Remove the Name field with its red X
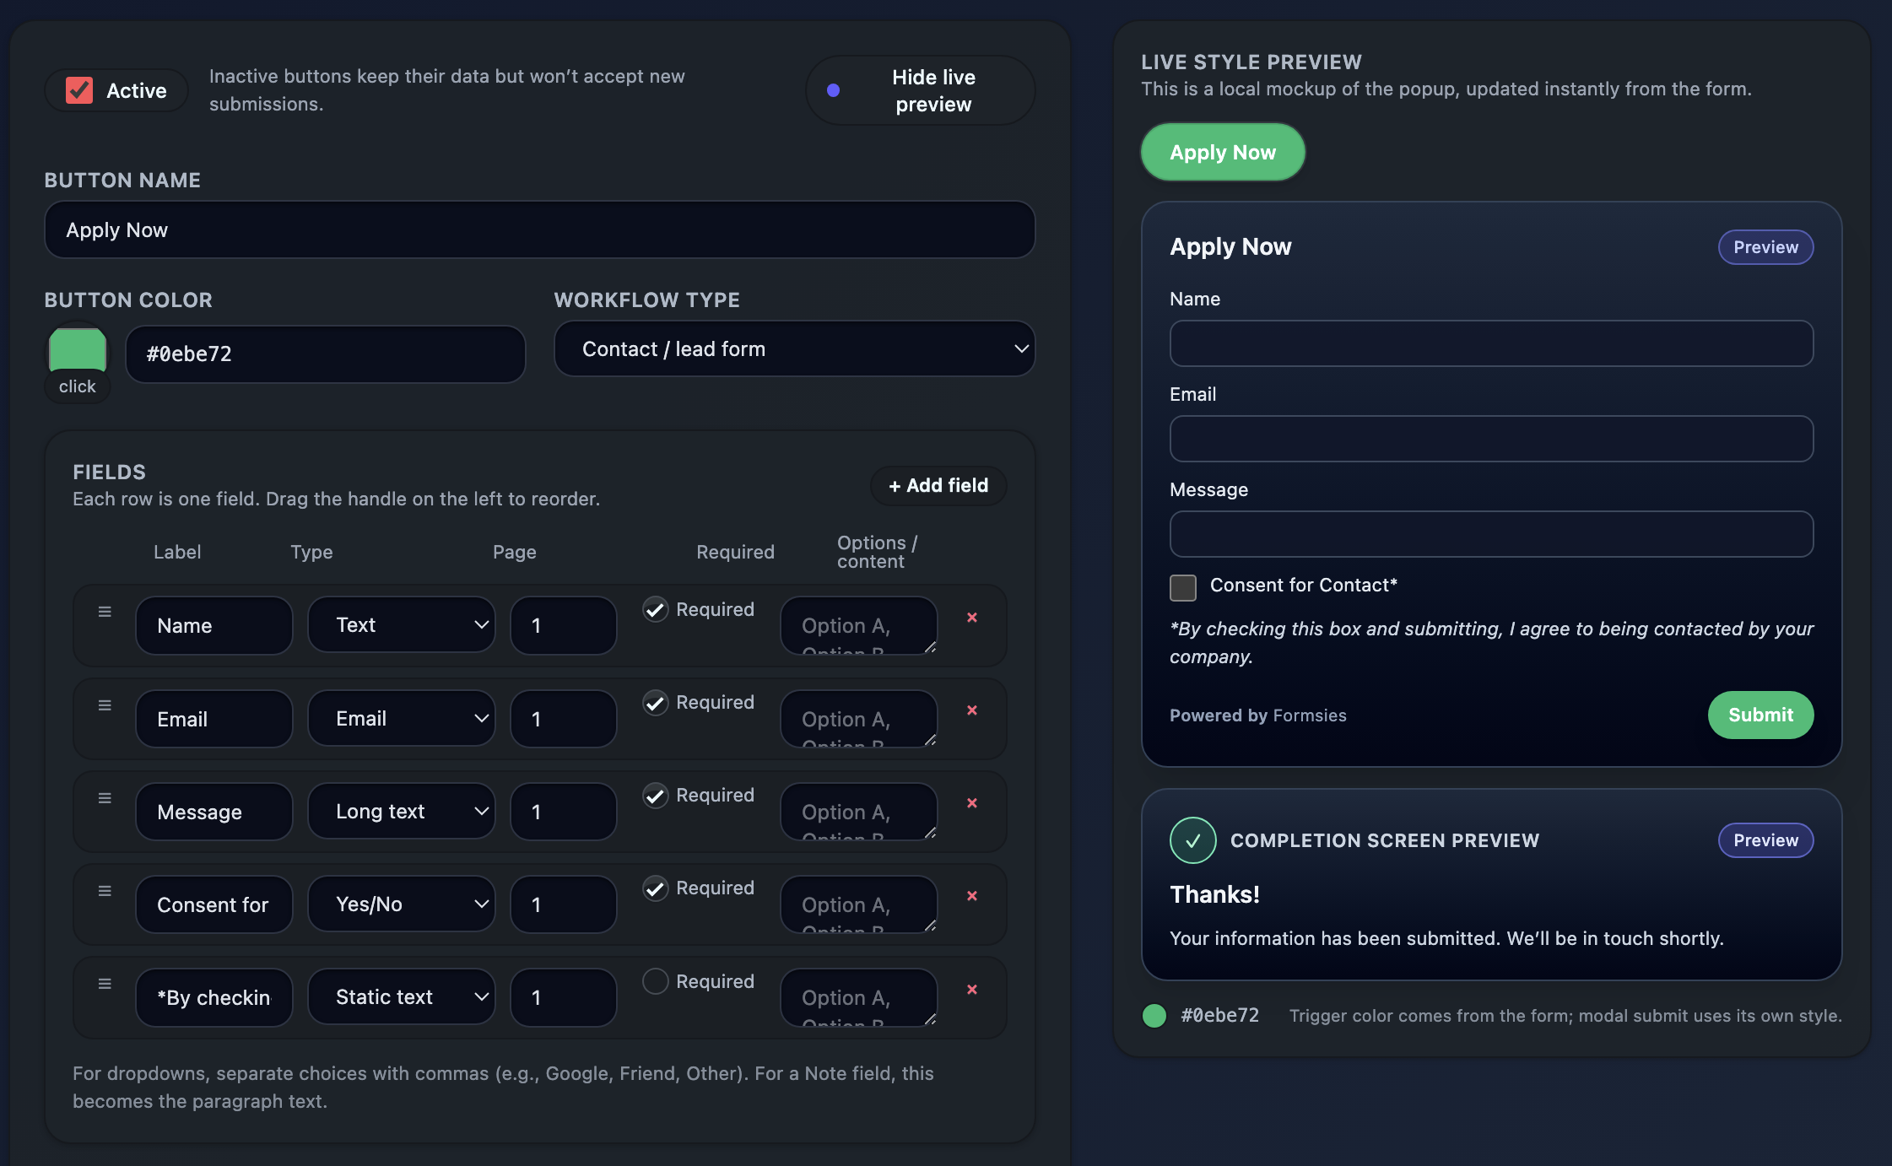This screenshot has width=1892, height=1166. tap(972, 618)
